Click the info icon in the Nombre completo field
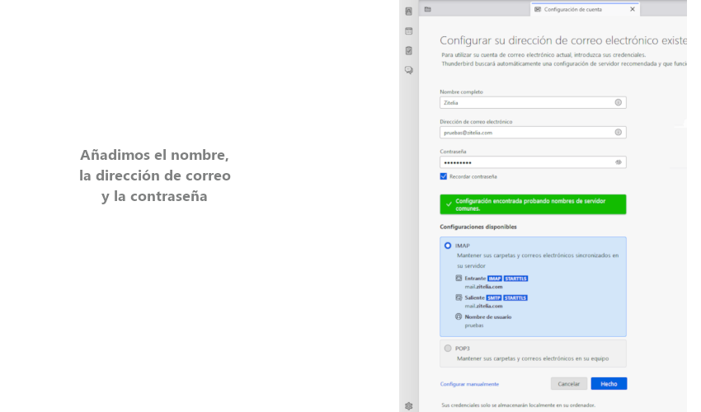Screen dimensions: 701x412 [618, 102]
